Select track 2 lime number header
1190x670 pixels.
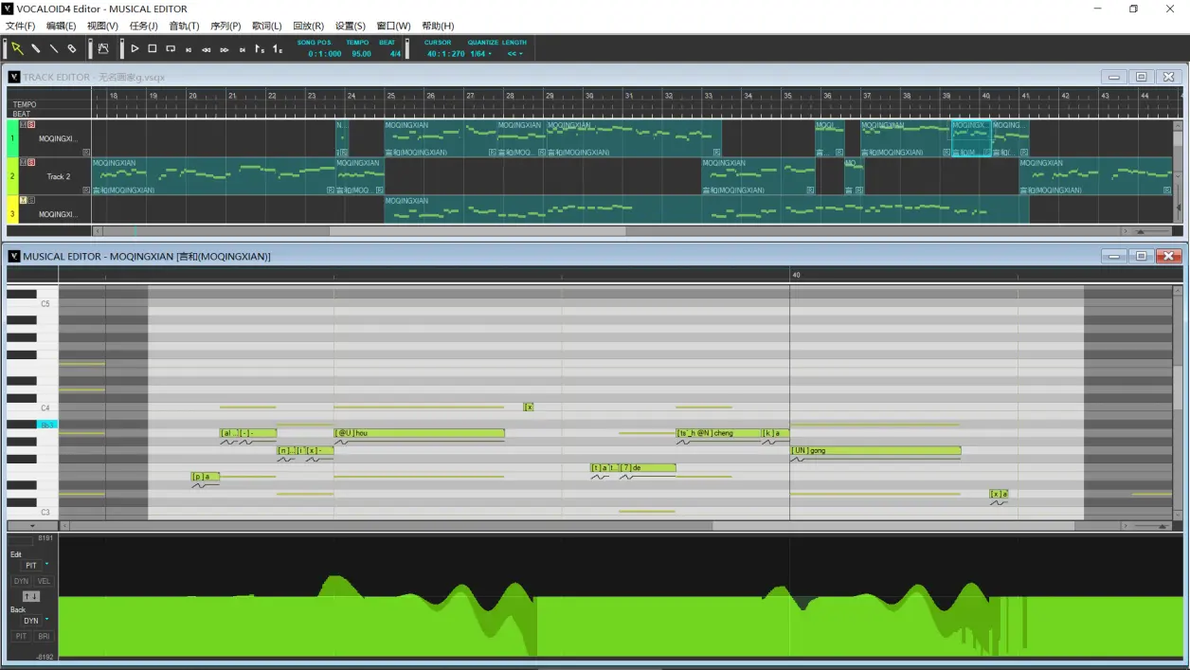click(x=12, y=176)
